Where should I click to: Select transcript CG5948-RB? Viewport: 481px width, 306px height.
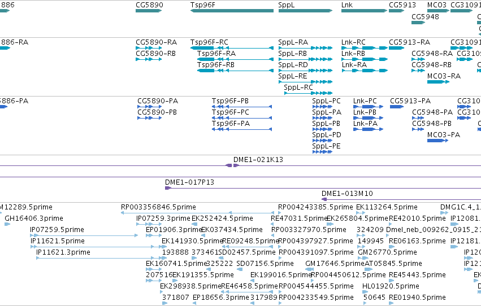click(418, 71)
